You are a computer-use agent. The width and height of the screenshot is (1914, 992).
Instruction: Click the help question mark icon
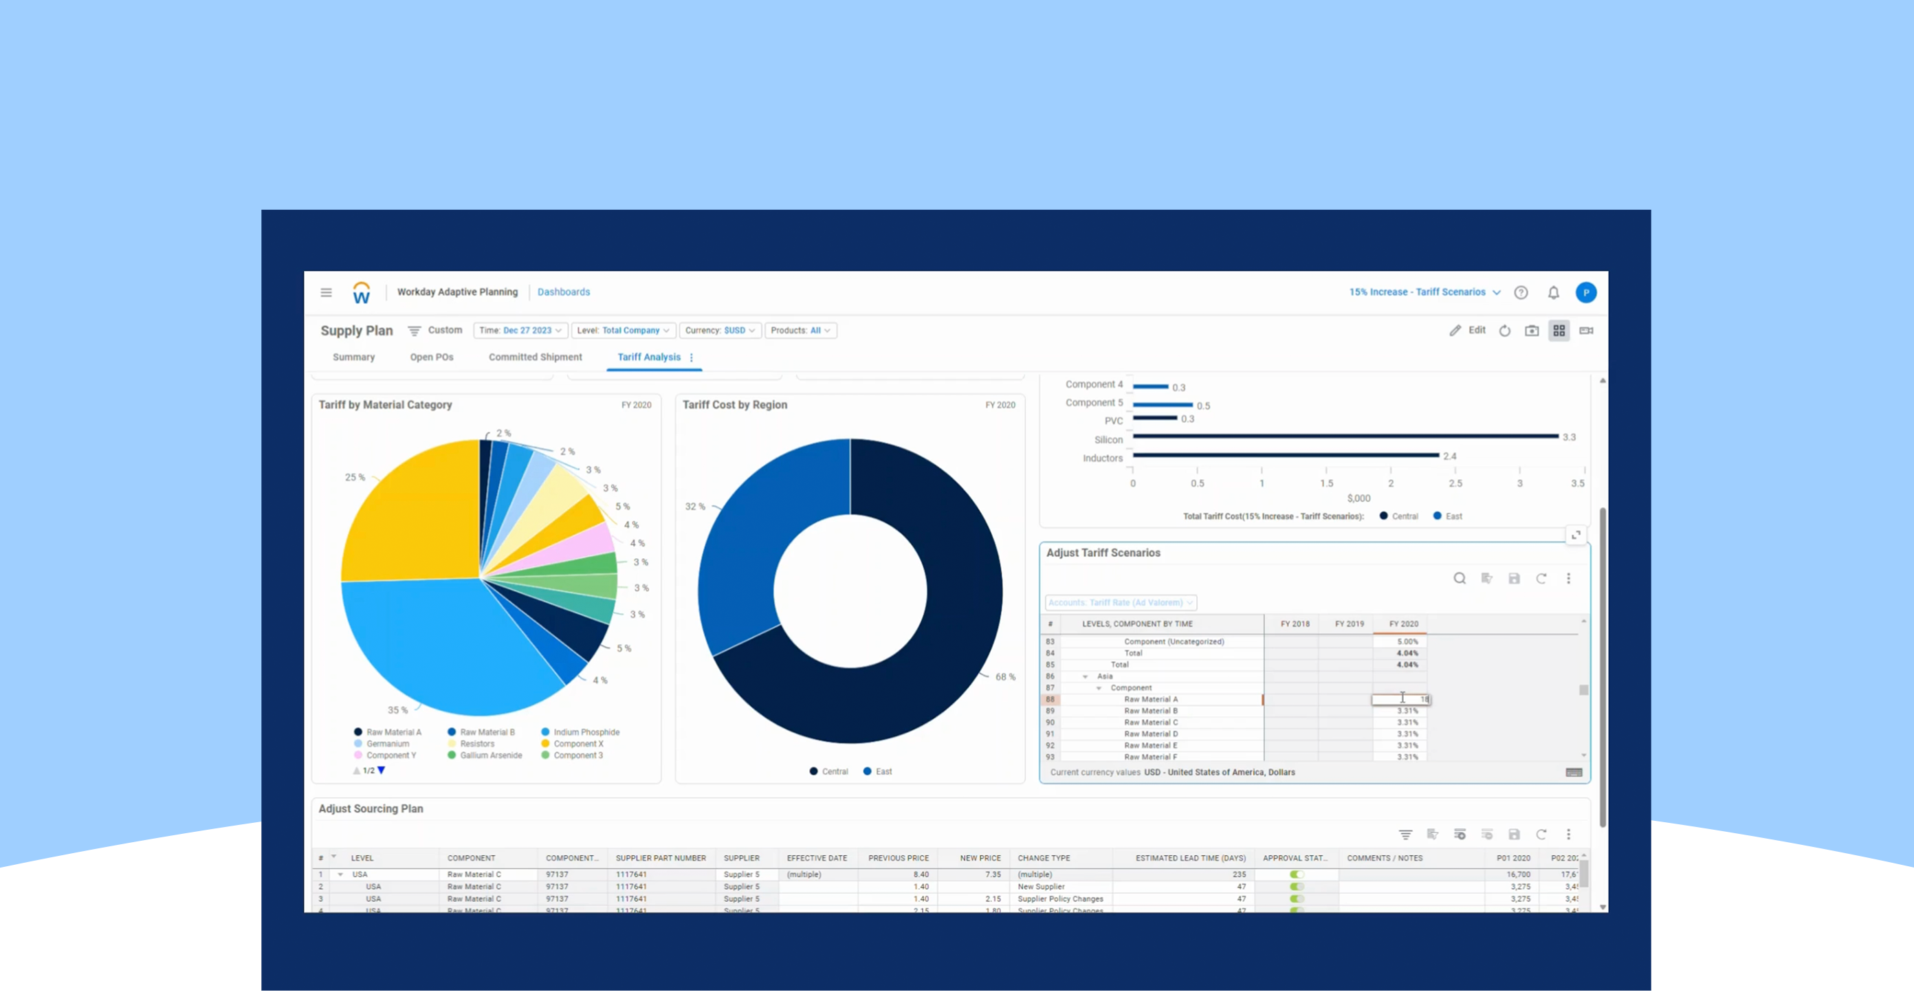[x=1521, y=293]
